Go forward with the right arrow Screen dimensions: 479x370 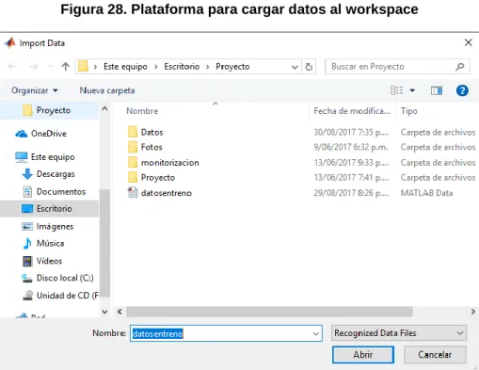pos(33,67)
